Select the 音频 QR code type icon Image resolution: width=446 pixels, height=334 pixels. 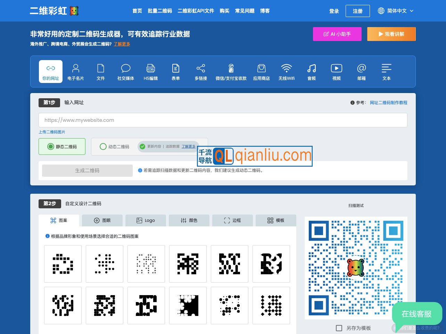(312, 72)
